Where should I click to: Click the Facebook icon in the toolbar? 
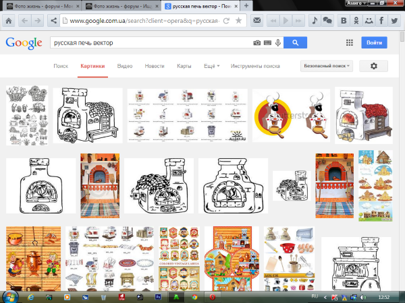tap(381, 21)
